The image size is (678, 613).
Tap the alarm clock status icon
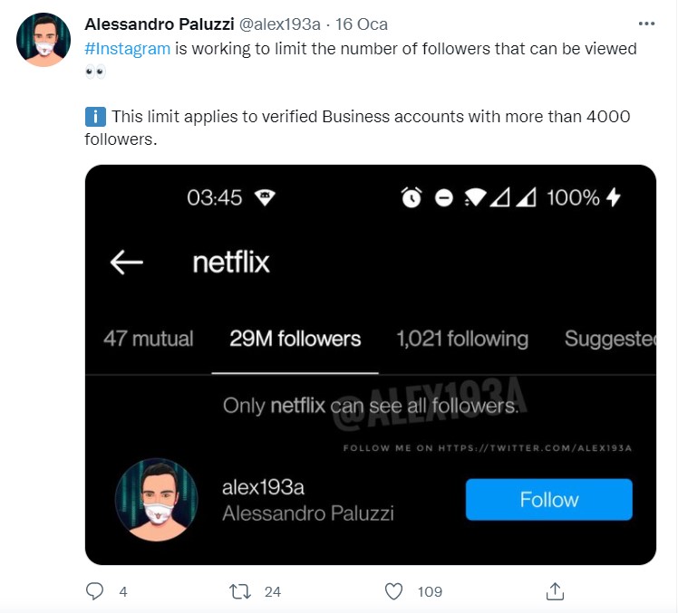412,197
